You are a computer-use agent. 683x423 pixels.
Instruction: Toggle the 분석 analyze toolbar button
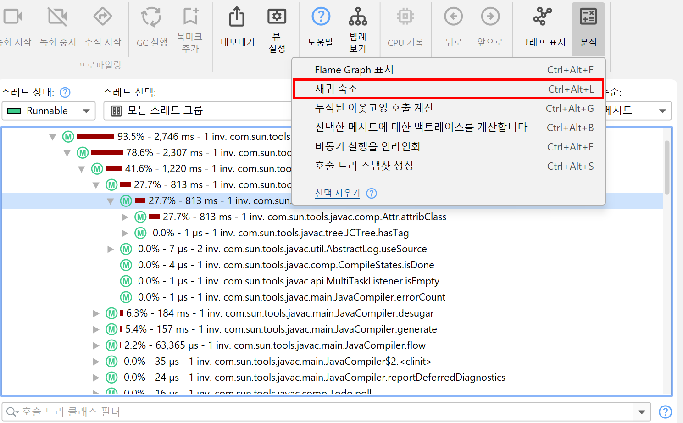pos(588,29)
